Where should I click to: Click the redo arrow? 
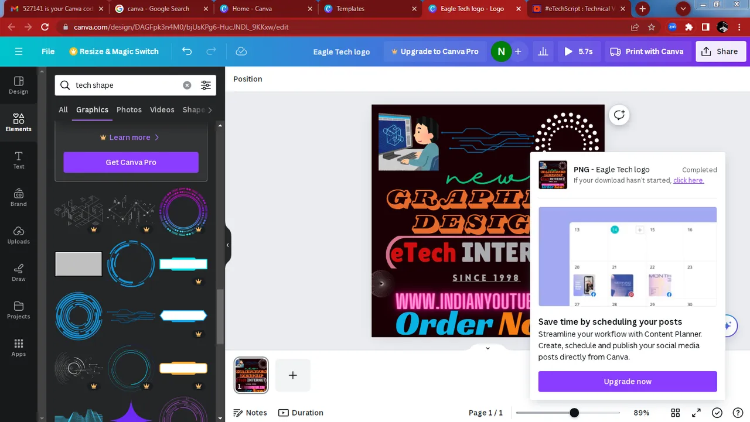[211, 52]
